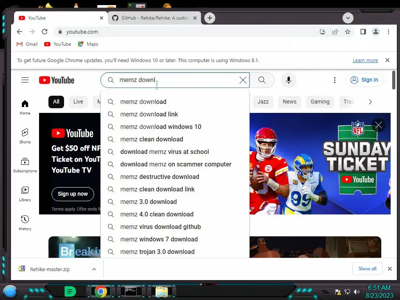Choose 'memz clean download' suggestion
The height and width of the screenshot is (300, 400).
(175, 139)
